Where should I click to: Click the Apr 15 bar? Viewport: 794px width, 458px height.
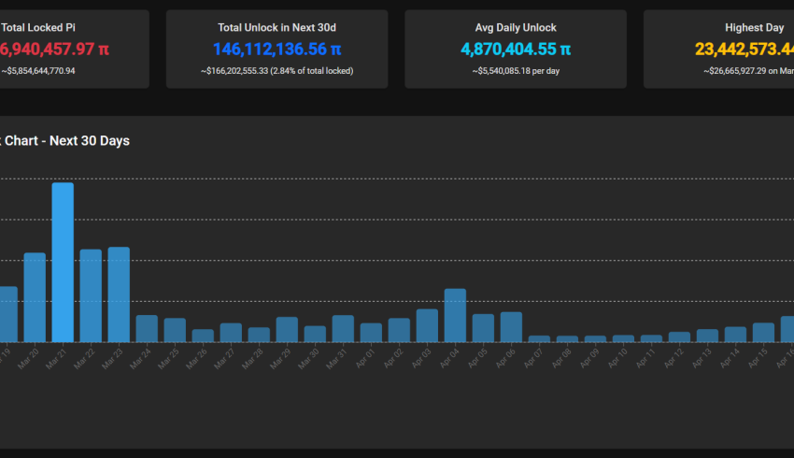763,333
